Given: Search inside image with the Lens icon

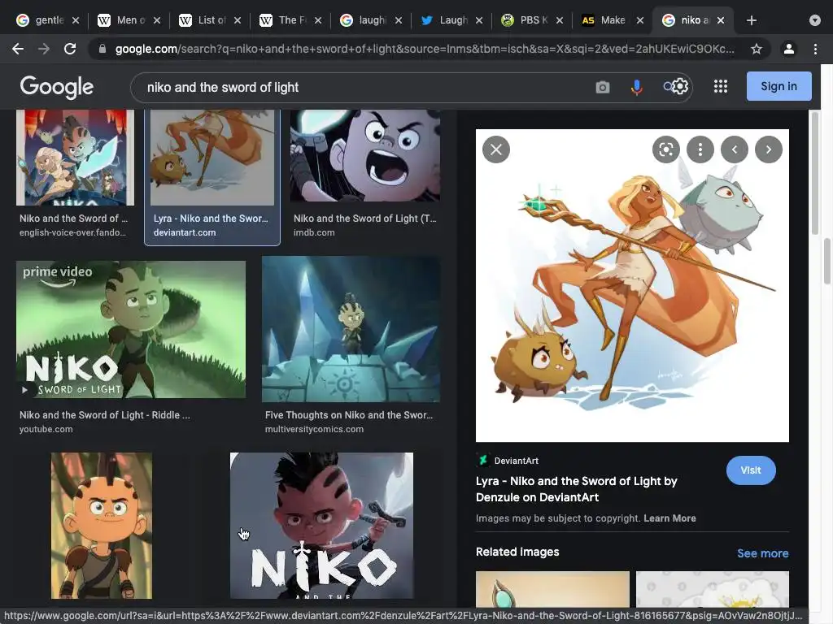Looking at the screenshot, I should click(666, 149).
